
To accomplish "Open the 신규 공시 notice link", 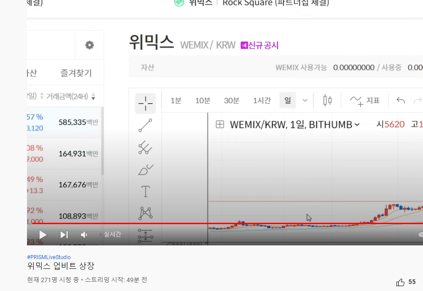I will (x=260, y=45).
